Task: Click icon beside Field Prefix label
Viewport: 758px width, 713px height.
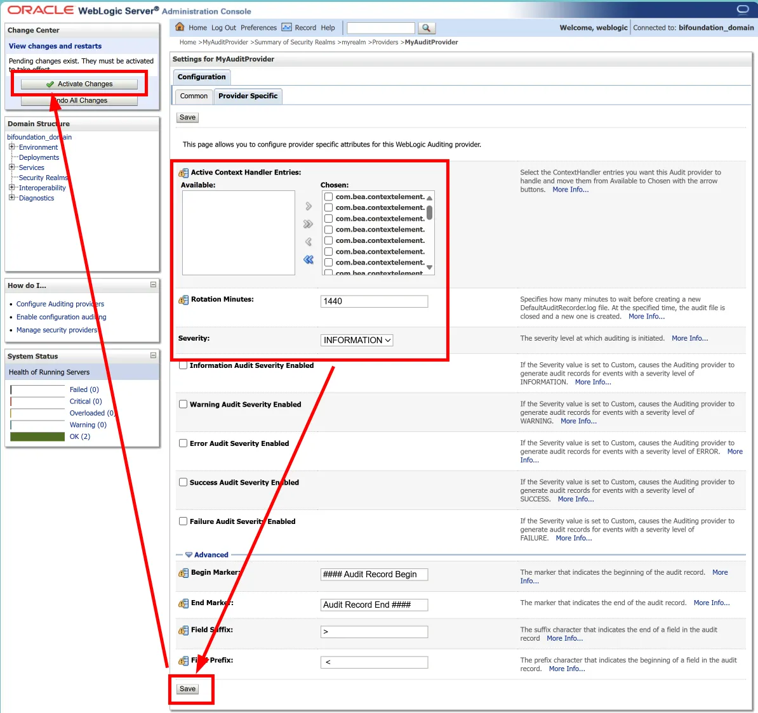Action: (x=183, y=661)
